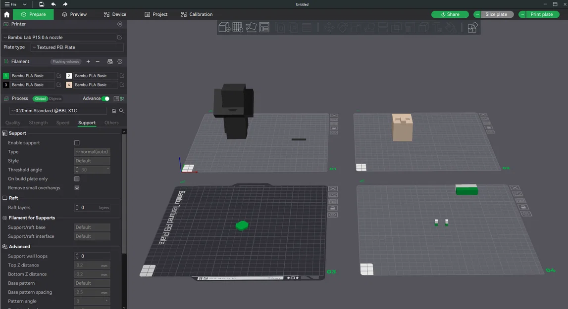Viewport: 568px width, 309px height.
Task: Open the Assembly view puzzle icon
Action: click(472, 28)
